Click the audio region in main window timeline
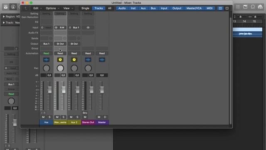This screenshot has width=266, height=150. tap(247, 32)
